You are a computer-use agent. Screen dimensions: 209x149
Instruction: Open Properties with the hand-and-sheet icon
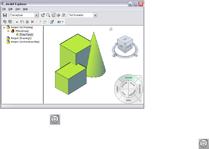pyautogui.click(x=52, y=22)
